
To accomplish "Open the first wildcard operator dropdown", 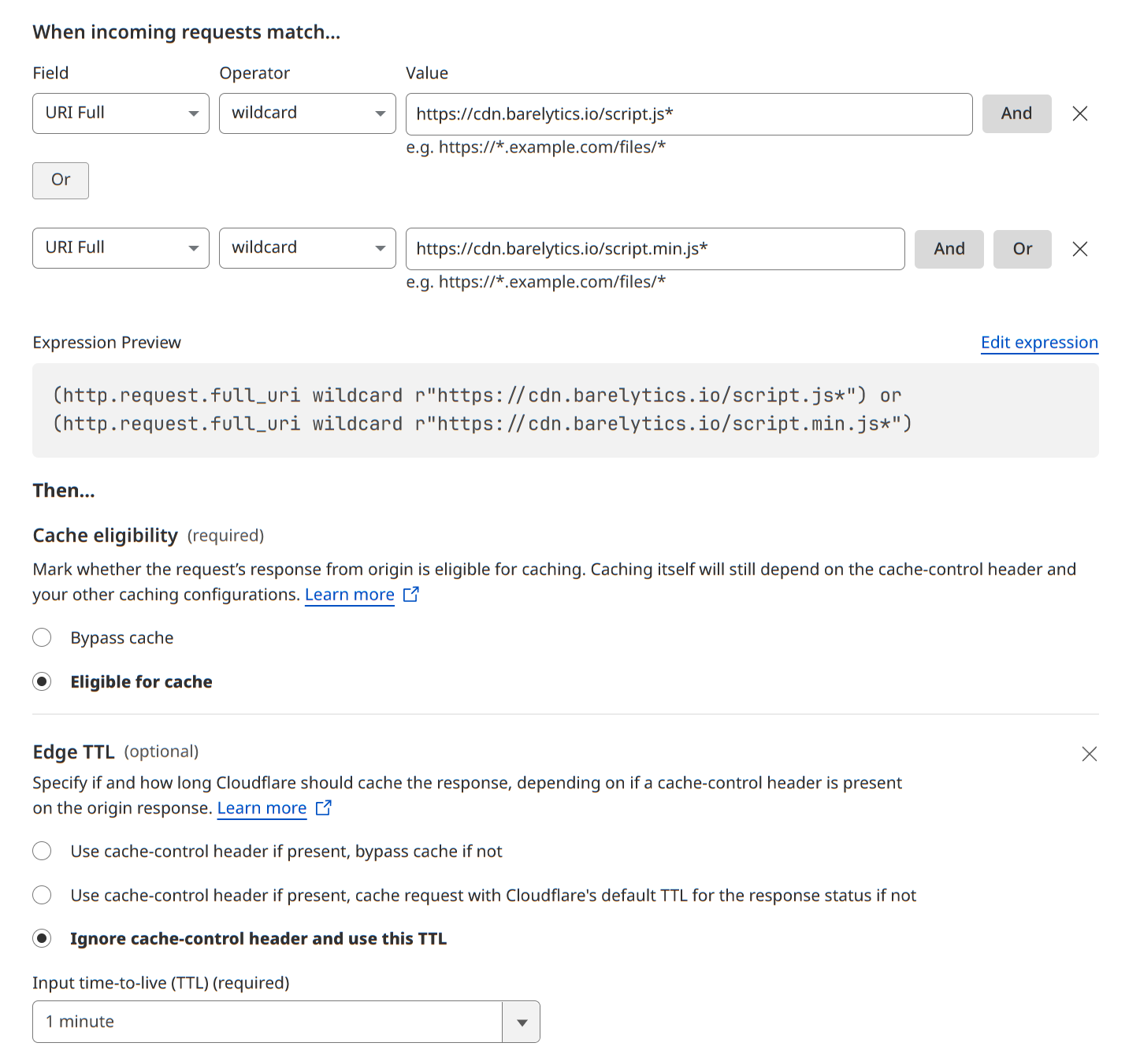I will point(307,113).
